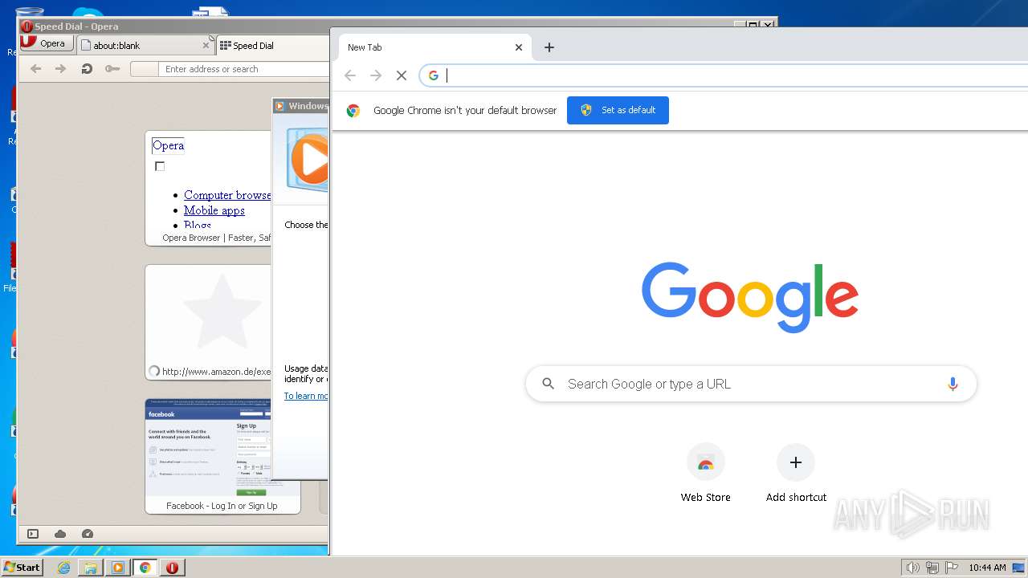Screen dimensions: 1028x578
Task: Click the Chrome logo in default browser bar
Action: (353, 111)
